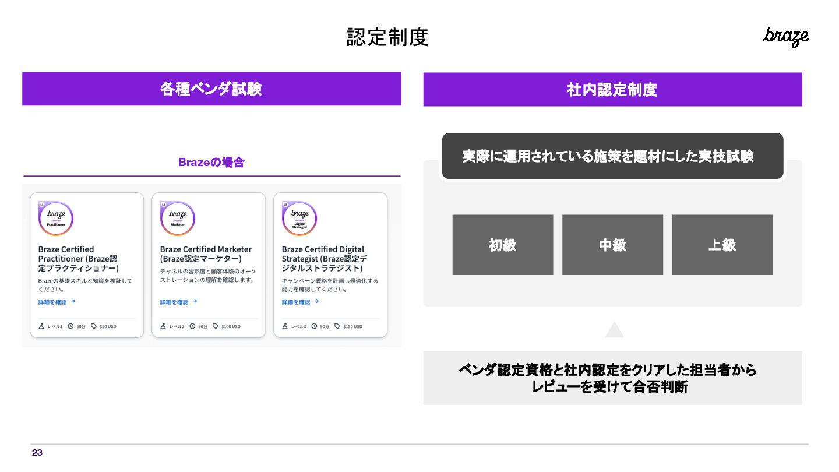This screenshot has height=472, width=839.
Task: Click the Braze Certified Practitioner title text
Action: coord(79,259)
